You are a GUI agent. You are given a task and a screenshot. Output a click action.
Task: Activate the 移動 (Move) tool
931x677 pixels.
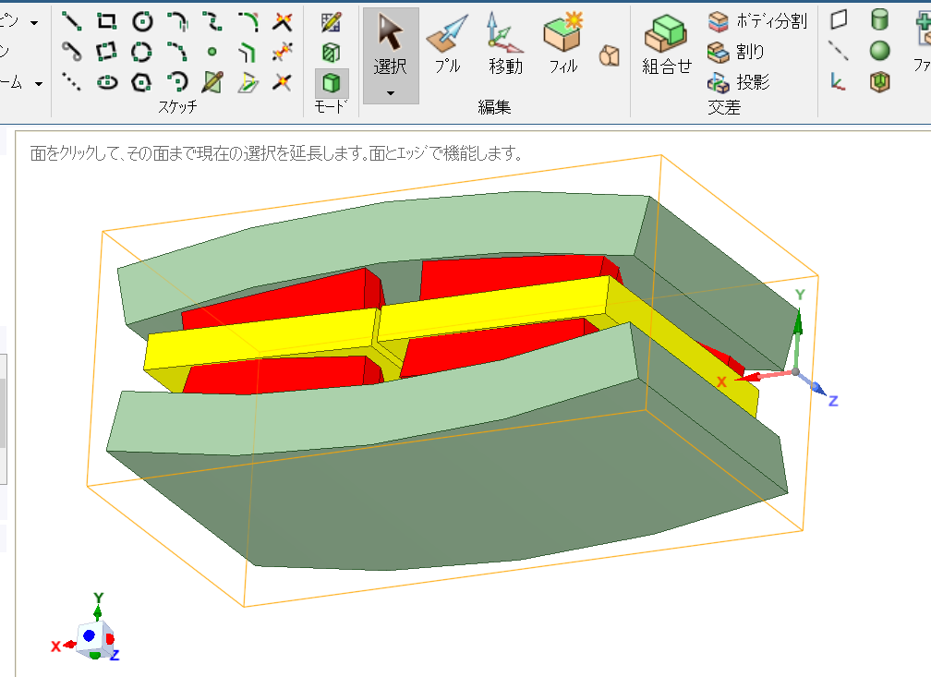(505, 44)
